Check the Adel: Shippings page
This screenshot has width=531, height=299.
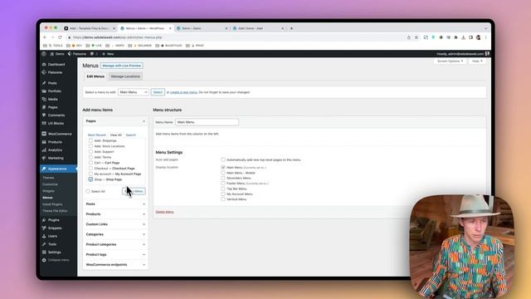90,140
